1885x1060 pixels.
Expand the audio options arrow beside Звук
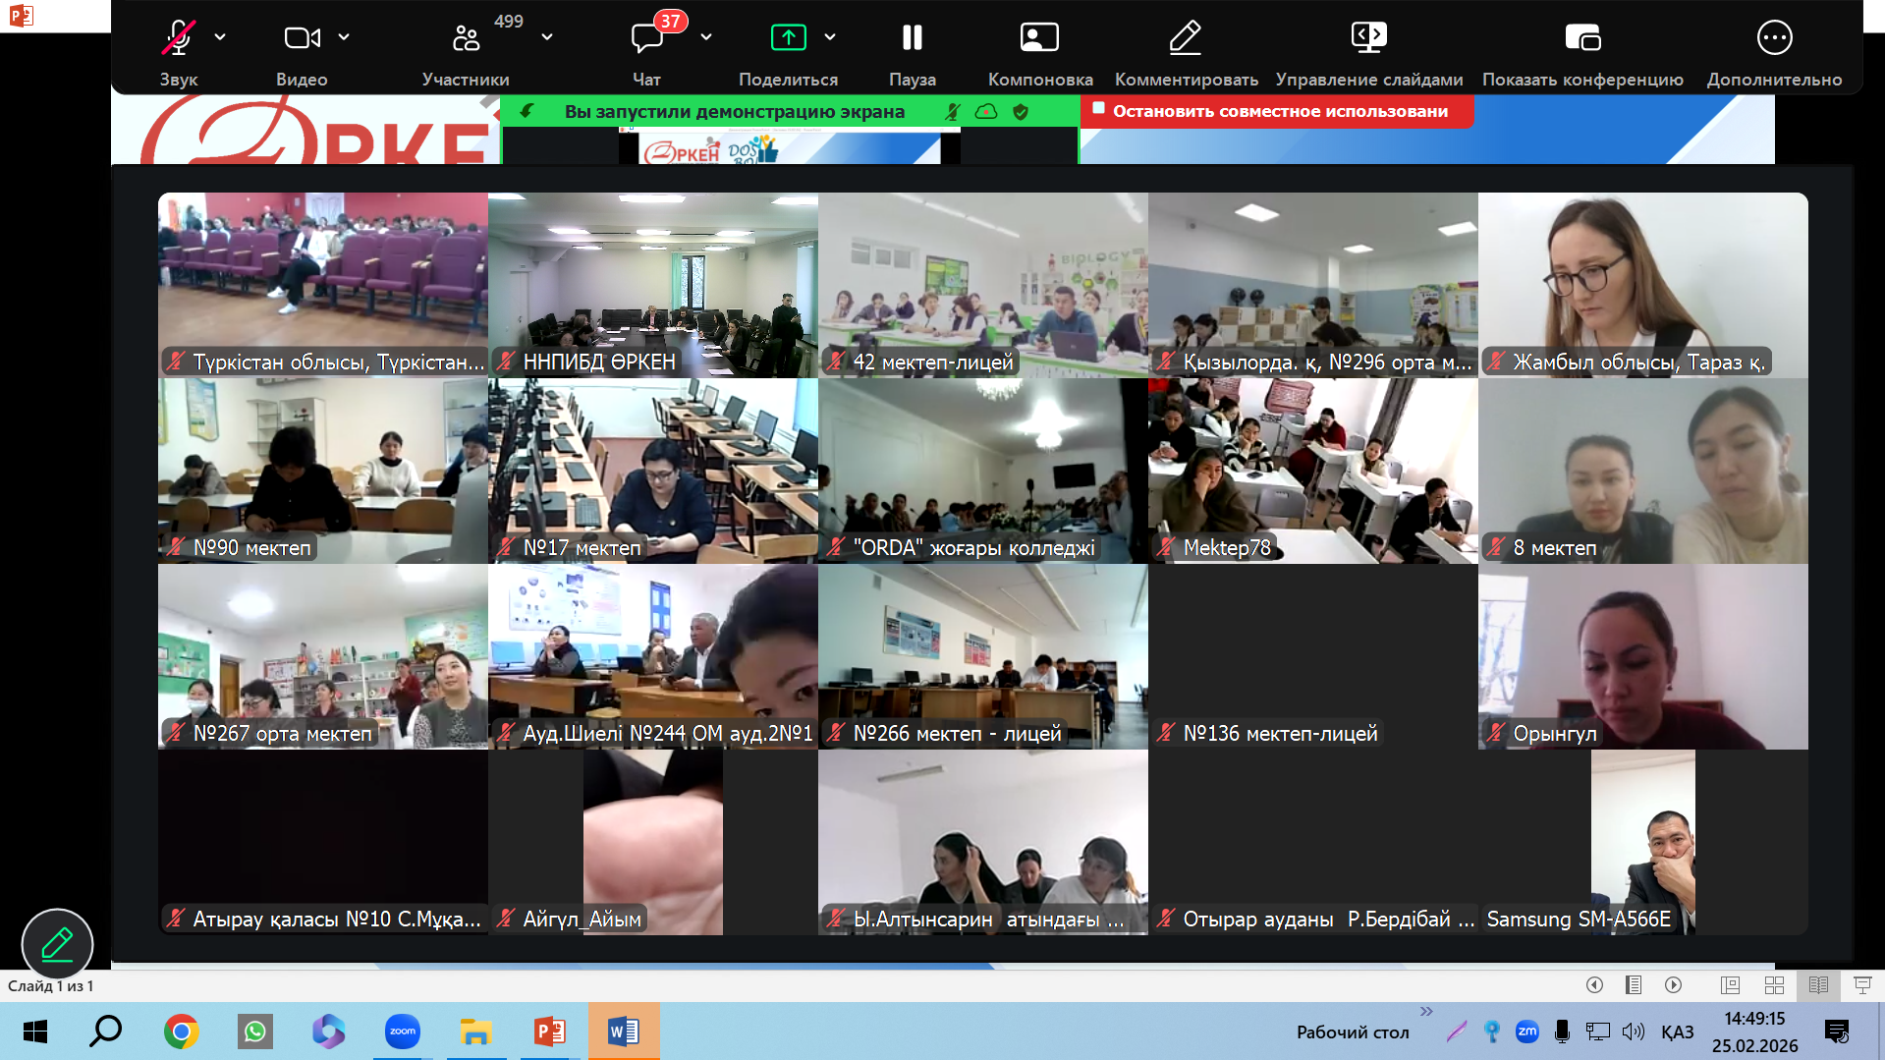pos(220,37)
